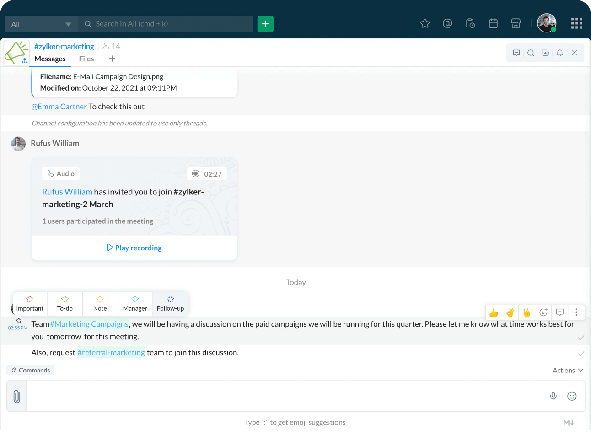Image resolution: width=591 pixels, height=442 pixels.
Task: Open the apps grid menu
Action: 576,23
